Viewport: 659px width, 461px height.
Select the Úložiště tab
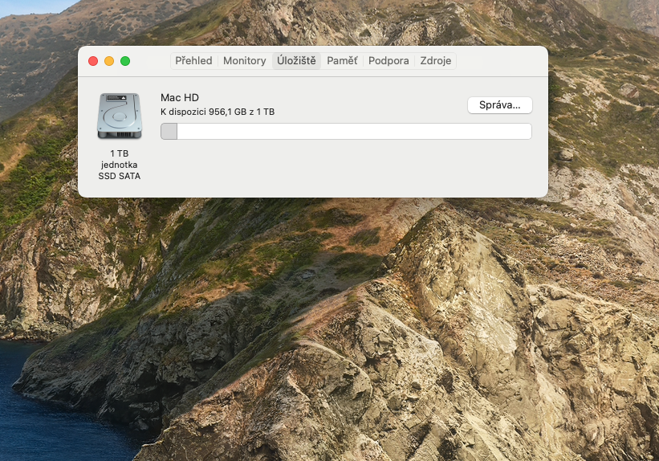(x=296, y=60)
